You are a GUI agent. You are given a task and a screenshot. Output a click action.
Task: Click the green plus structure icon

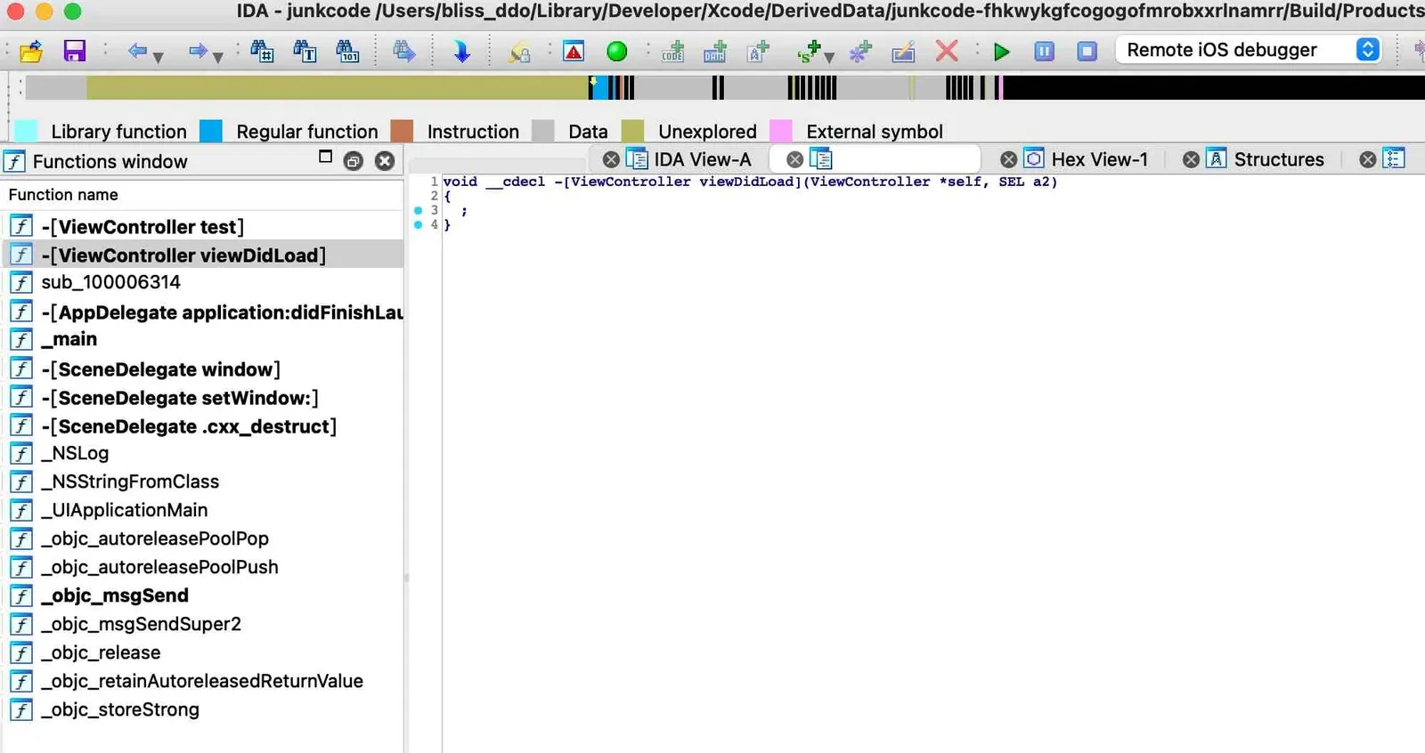coord(809,52)
